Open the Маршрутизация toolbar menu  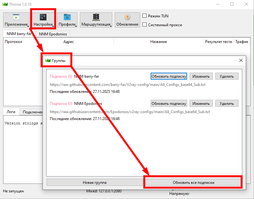(96, 20)
